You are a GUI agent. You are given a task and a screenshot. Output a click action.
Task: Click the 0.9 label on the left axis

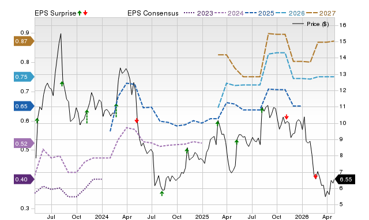24,33
